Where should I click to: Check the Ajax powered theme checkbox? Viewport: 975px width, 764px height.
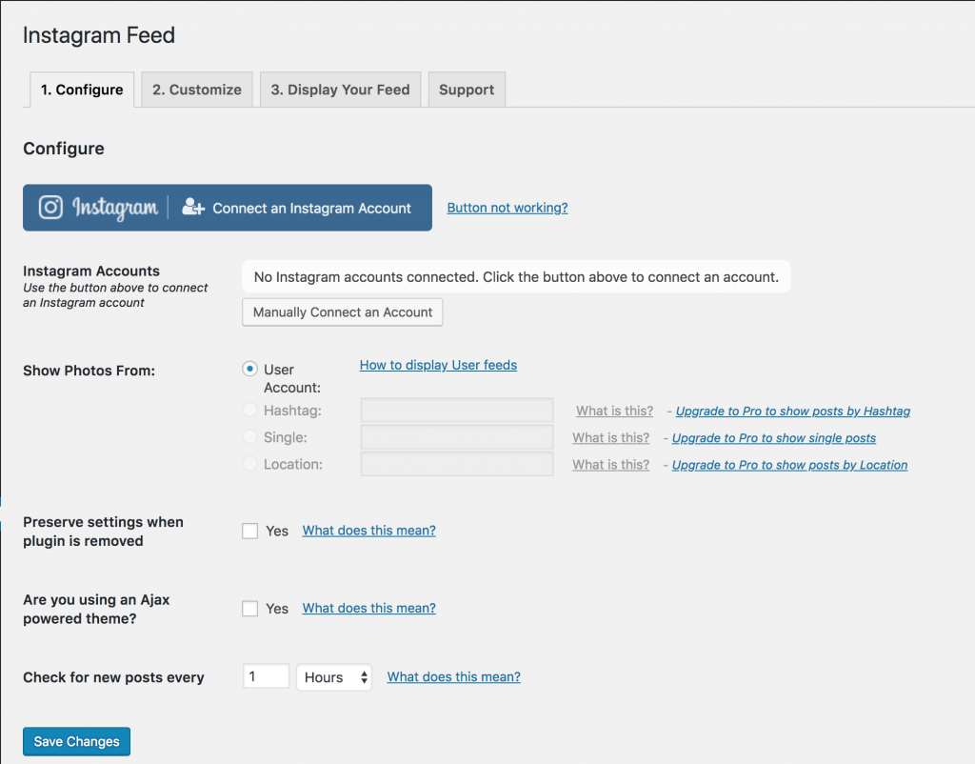(x=250, y=608)
